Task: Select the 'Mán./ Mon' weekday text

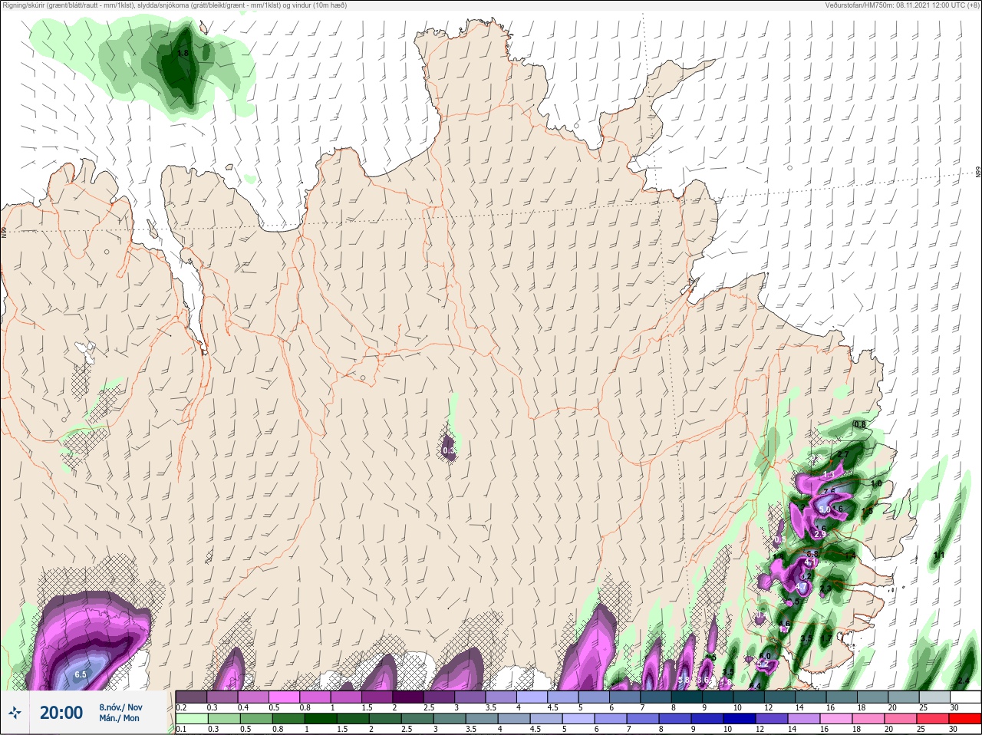Action: coord(120,718)
